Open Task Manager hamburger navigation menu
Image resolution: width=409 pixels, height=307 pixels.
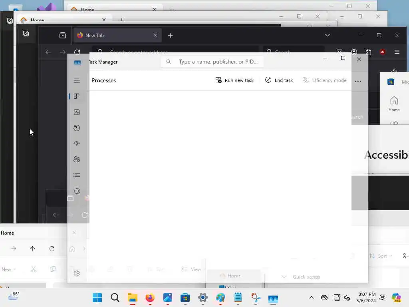77,81
